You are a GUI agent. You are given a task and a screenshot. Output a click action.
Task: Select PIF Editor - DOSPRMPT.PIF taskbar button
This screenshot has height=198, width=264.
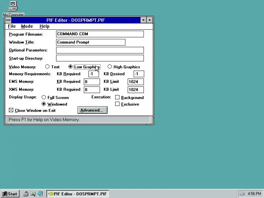(78, 194)
